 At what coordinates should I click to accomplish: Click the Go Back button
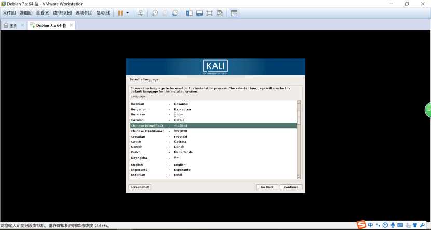(x=267, y=187)
